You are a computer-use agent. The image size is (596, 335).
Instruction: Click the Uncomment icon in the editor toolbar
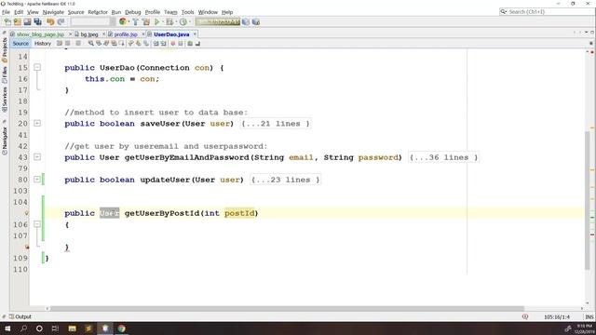[x=197, y=44]
